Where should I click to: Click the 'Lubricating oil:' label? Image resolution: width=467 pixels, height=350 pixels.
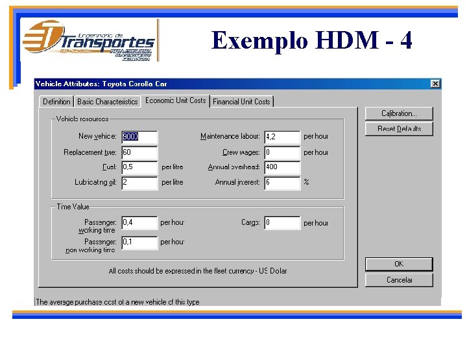pos(95,182)
